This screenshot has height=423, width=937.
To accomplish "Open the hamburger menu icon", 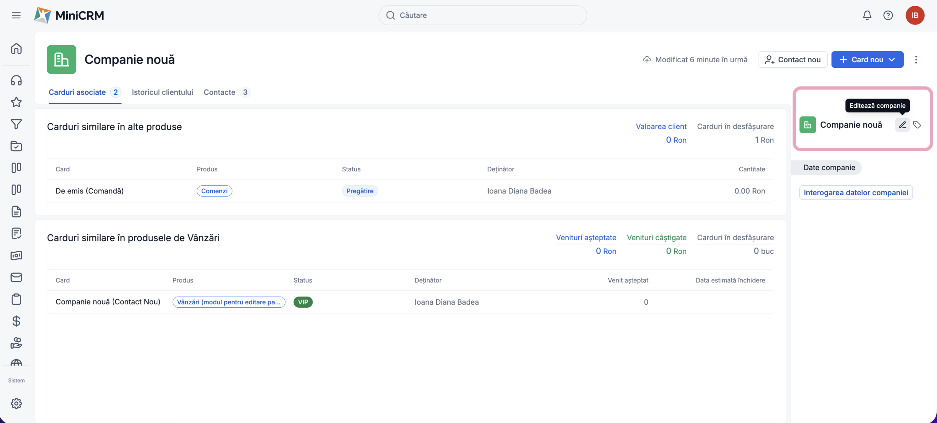I will point(16,15).
